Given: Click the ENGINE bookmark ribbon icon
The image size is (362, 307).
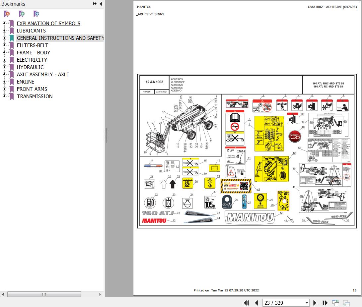Looking at the screenshot, I should (12, 82).
